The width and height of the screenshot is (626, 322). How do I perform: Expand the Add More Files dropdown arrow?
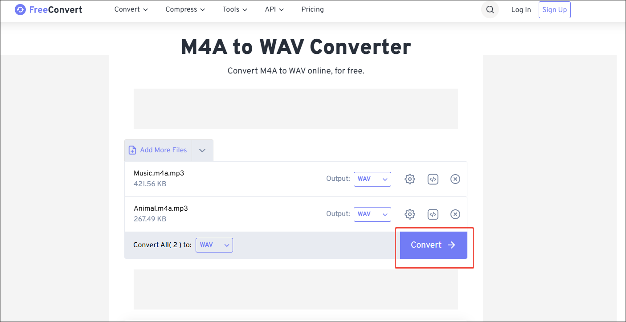(202, 150)
